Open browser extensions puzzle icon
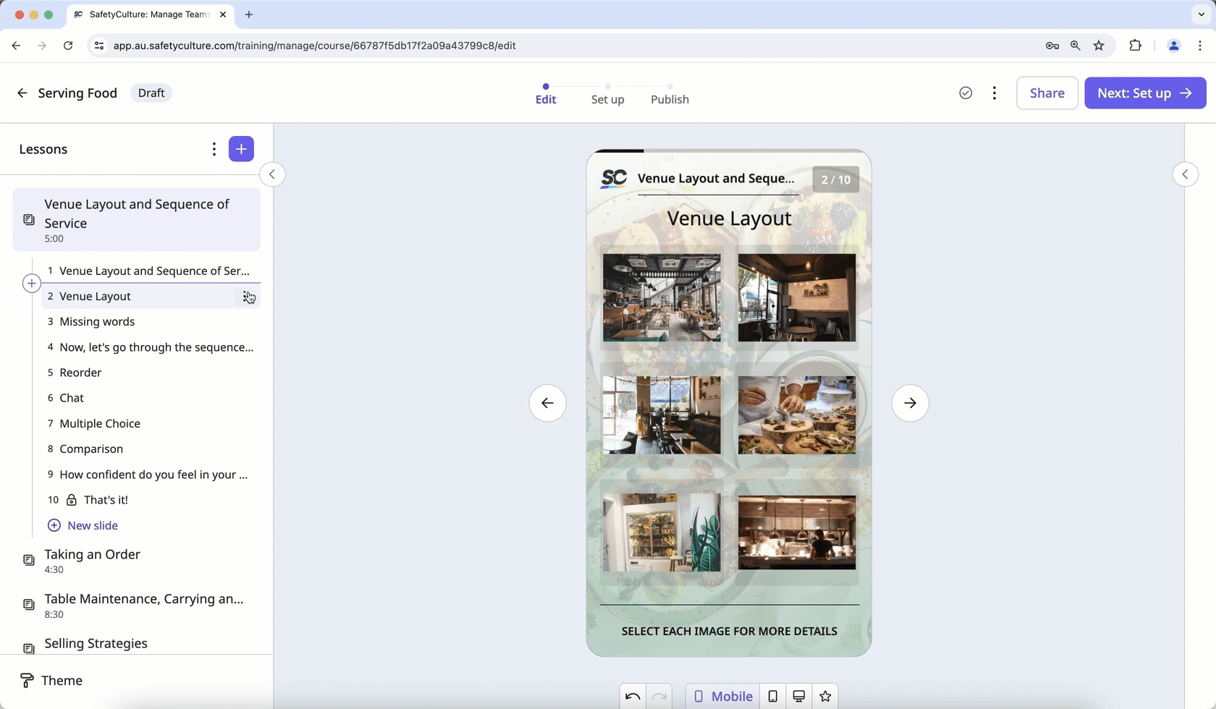 point(1135,46)
